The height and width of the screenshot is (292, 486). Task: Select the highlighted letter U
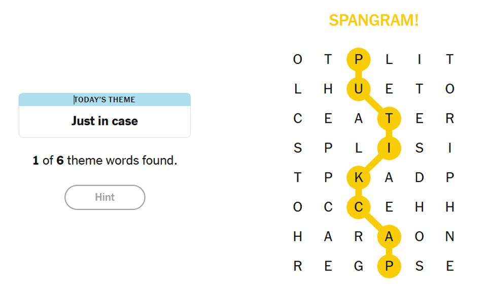click(359, 89)
